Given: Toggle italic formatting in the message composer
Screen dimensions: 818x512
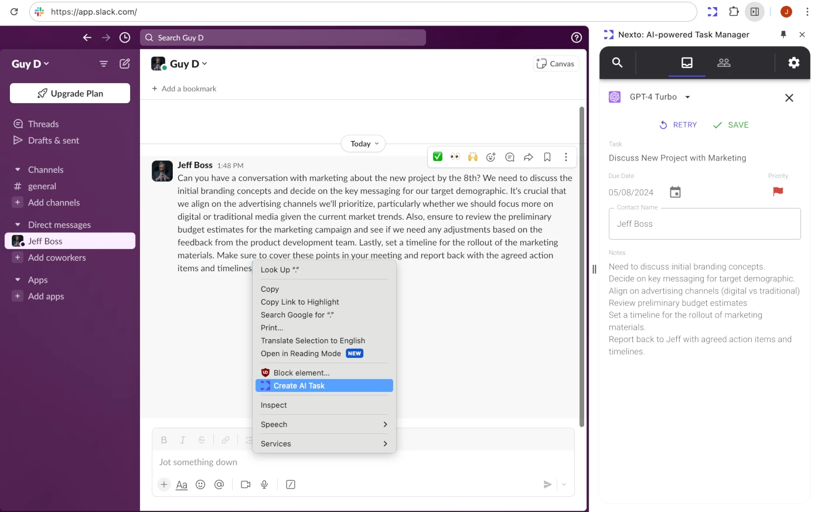Looking at the screenshot, I should click(x=182, y=439).
